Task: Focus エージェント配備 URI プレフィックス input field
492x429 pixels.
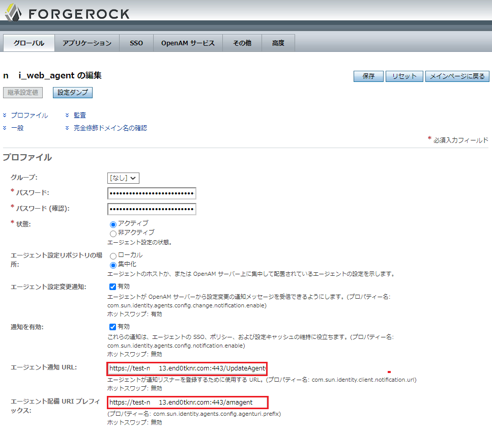Action: point(187,403)
